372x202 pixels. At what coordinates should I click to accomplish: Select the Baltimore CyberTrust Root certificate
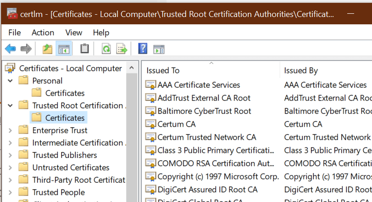pyautogui.click(x=204, y=111)
